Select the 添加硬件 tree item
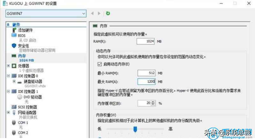This screenshot has width=255, height=140. 25,30
